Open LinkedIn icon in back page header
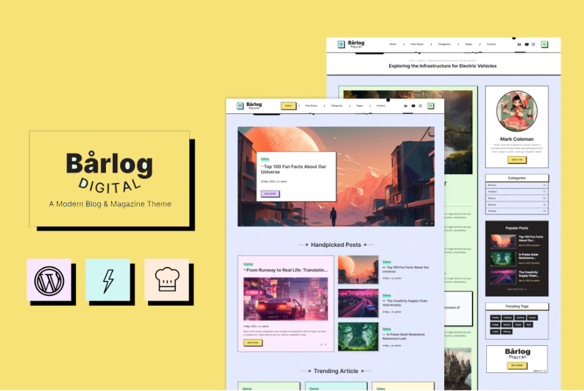 click(519, 44)
